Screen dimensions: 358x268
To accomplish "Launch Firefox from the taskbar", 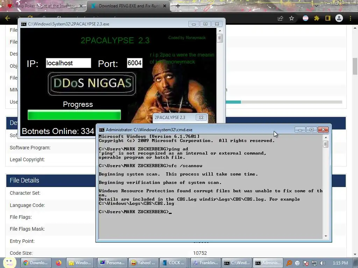I will [59, 263].
